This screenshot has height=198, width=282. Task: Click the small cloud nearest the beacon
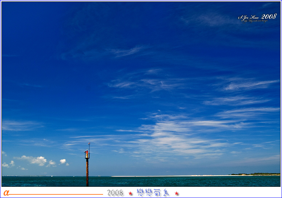click(x=63, y=161)
